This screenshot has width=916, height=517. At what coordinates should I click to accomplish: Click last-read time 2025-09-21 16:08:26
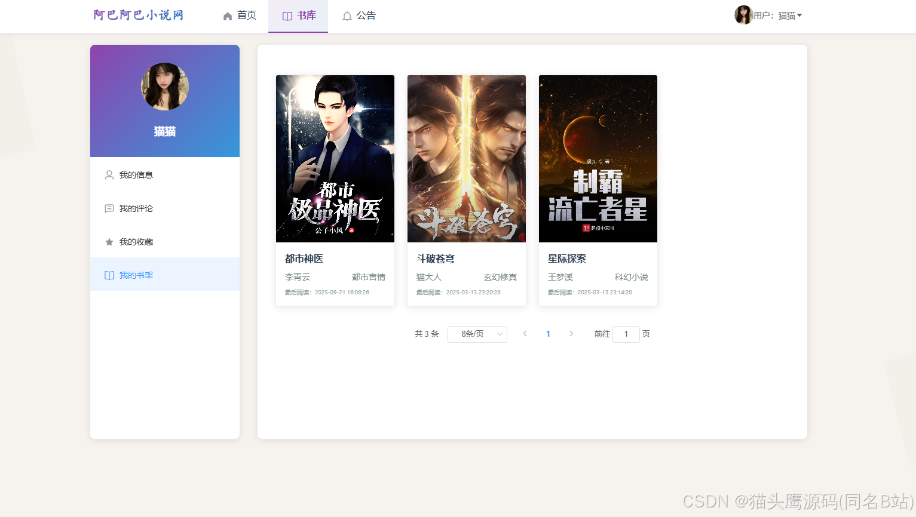(342, 293)
